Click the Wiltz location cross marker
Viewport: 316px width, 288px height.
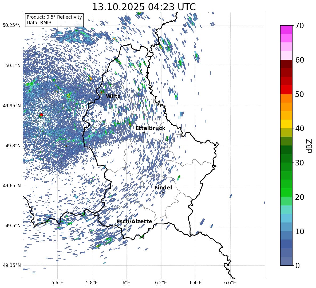[x=114, y=101]
